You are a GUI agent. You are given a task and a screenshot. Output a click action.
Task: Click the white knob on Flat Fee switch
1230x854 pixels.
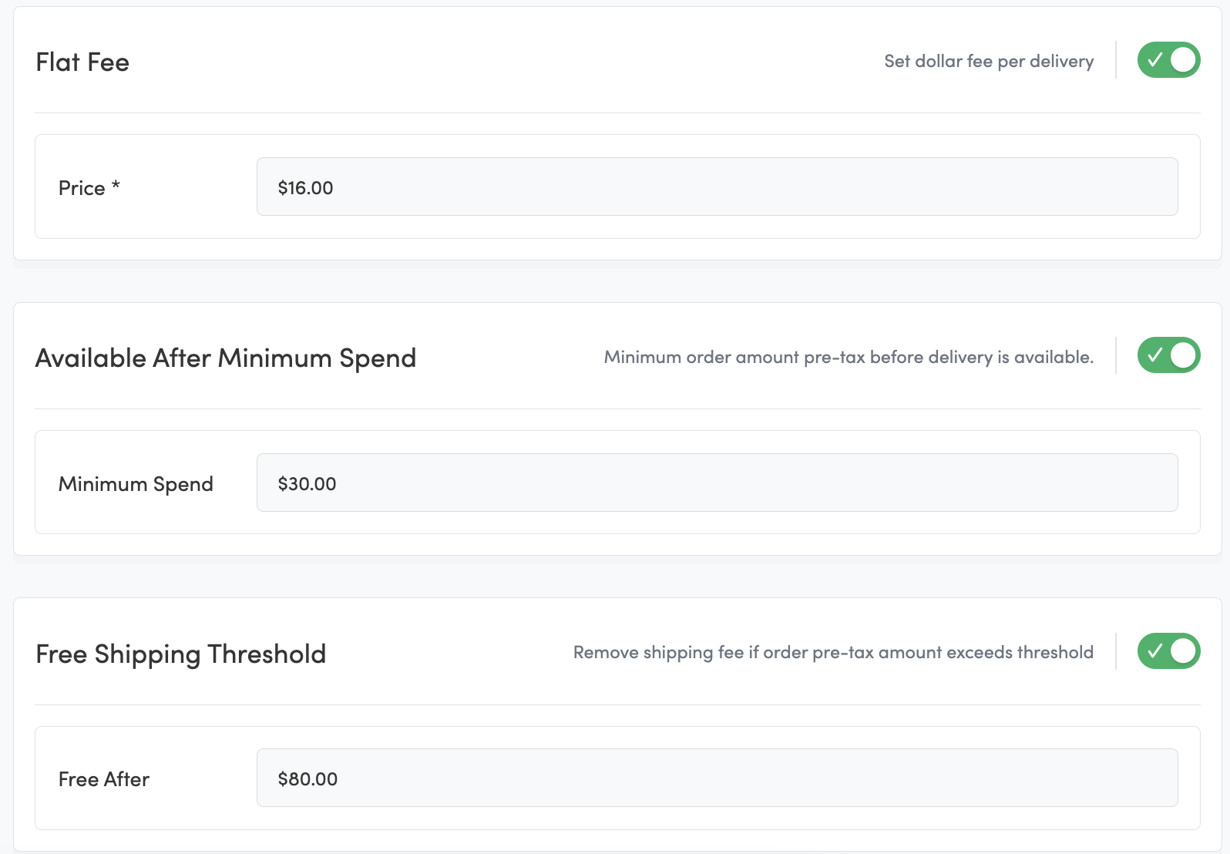click(1183, 60)
